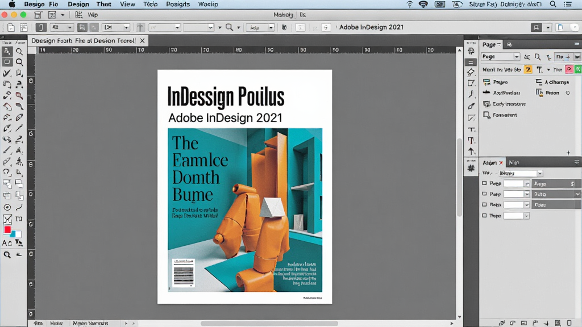This screenshot has width=582, height=327.
Task: Click the Eorly Imessepe entry in Page panel
Action: pyautogui.click(x=505, y=104)
